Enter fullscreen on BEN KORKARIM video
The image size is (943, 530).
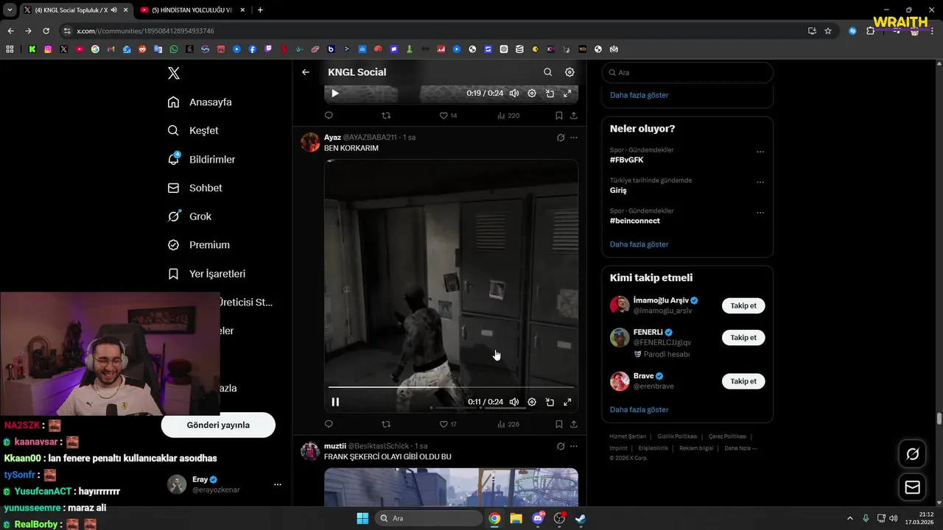pyautogui.click(x=567, y=402)
